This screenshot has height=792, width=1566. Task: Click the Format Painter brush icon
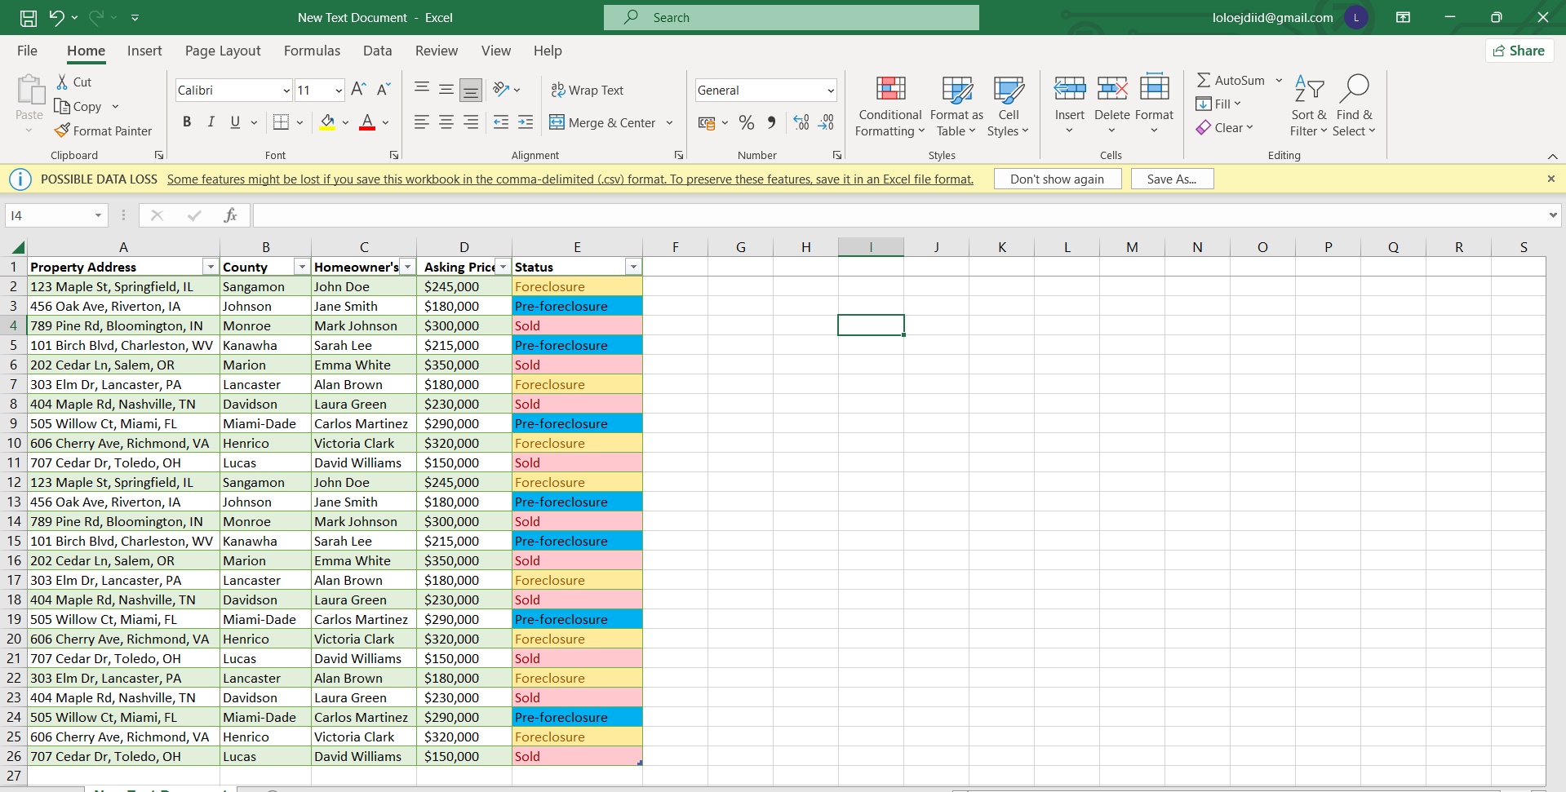point(62,131)
